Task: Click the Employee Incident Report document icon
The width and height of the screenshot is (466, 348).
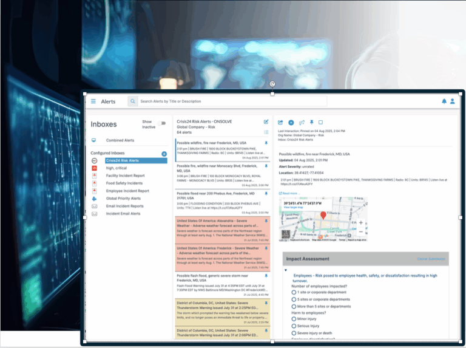Action: click(94, 191)
